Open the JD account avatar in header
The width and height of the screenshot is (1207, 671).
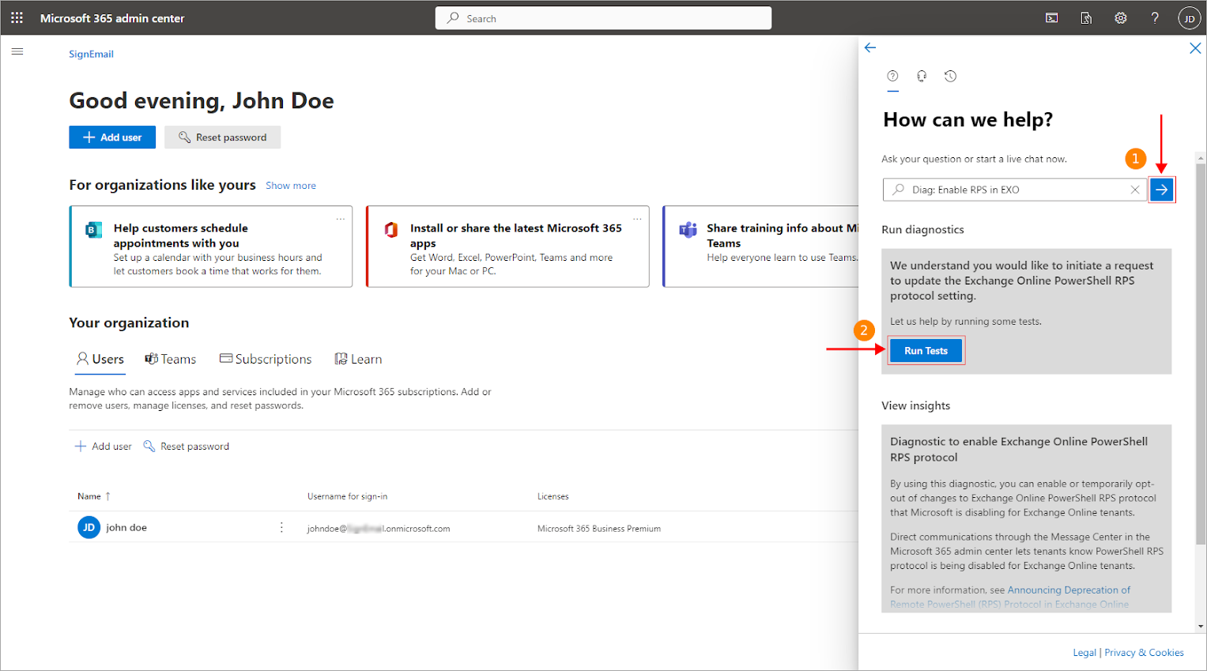coord(1189,18)
